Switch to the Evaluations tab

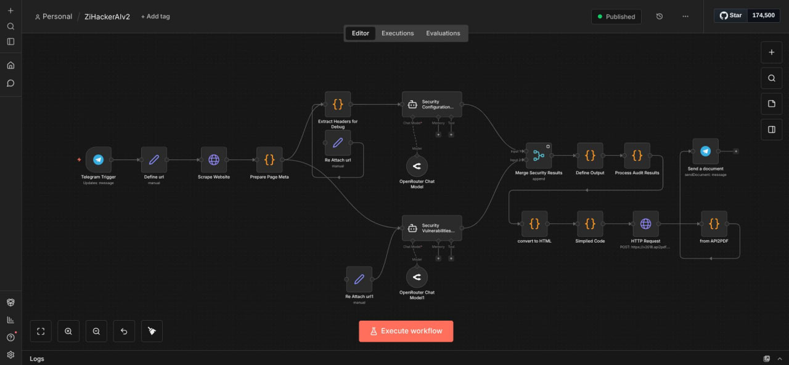(443, 33)
